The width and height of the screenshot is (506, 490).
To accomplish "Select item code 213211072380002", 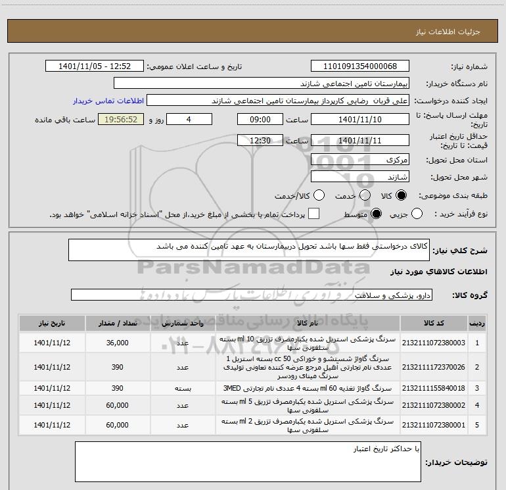I will [x=434, y=405].
